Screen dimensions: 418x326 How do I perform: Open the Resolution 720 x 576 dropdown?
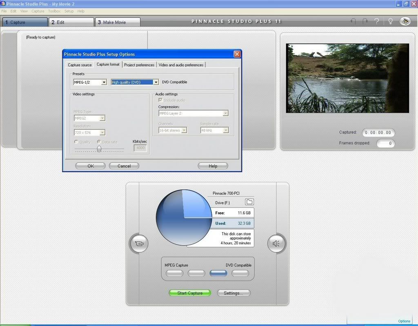point(89,133)
